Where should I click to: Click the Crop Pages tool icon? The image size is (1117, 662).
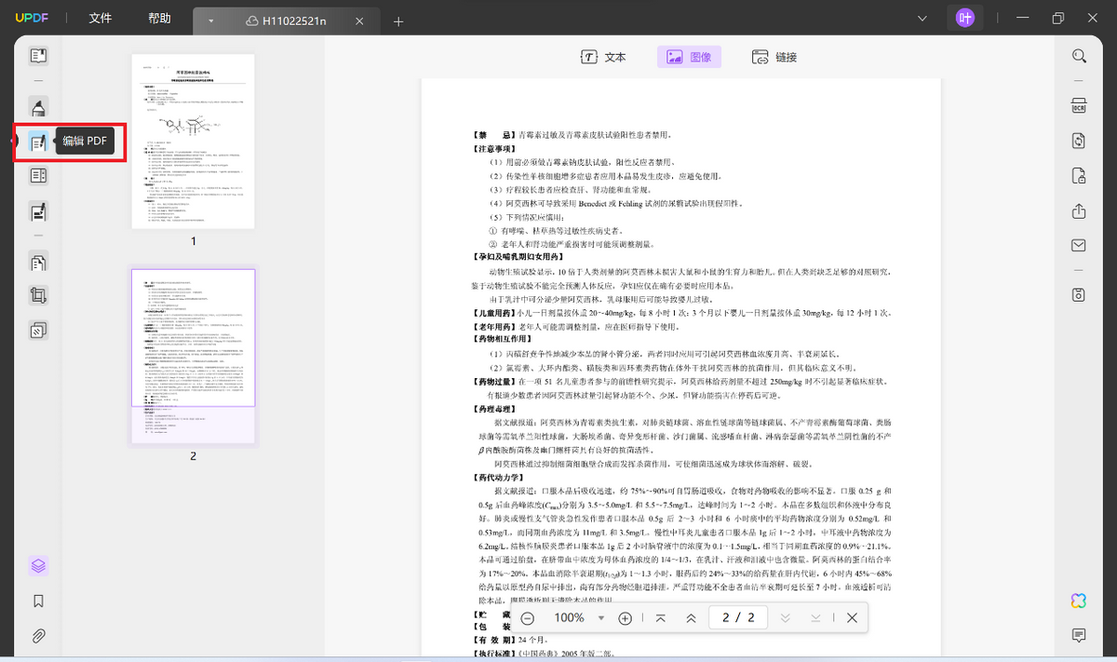[x=38, y=296]
